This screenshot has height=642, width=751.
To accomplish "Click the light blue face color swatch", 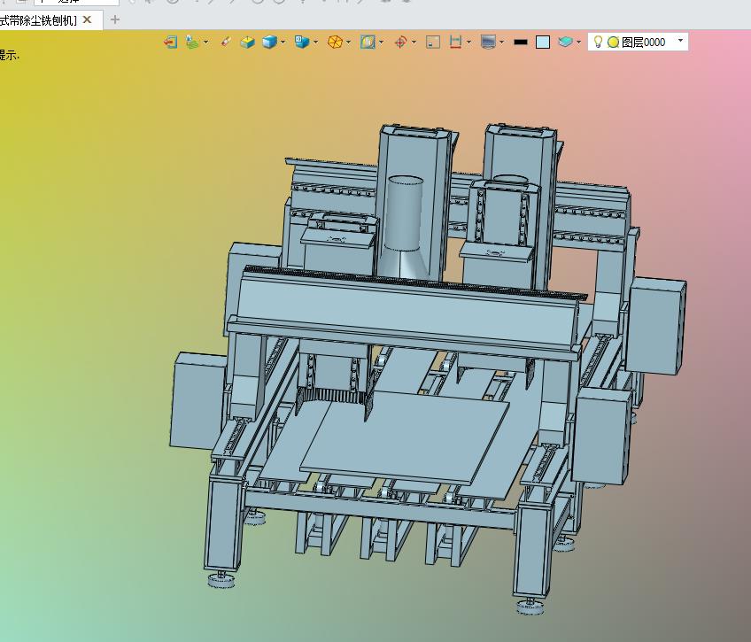I will point(542,43).
